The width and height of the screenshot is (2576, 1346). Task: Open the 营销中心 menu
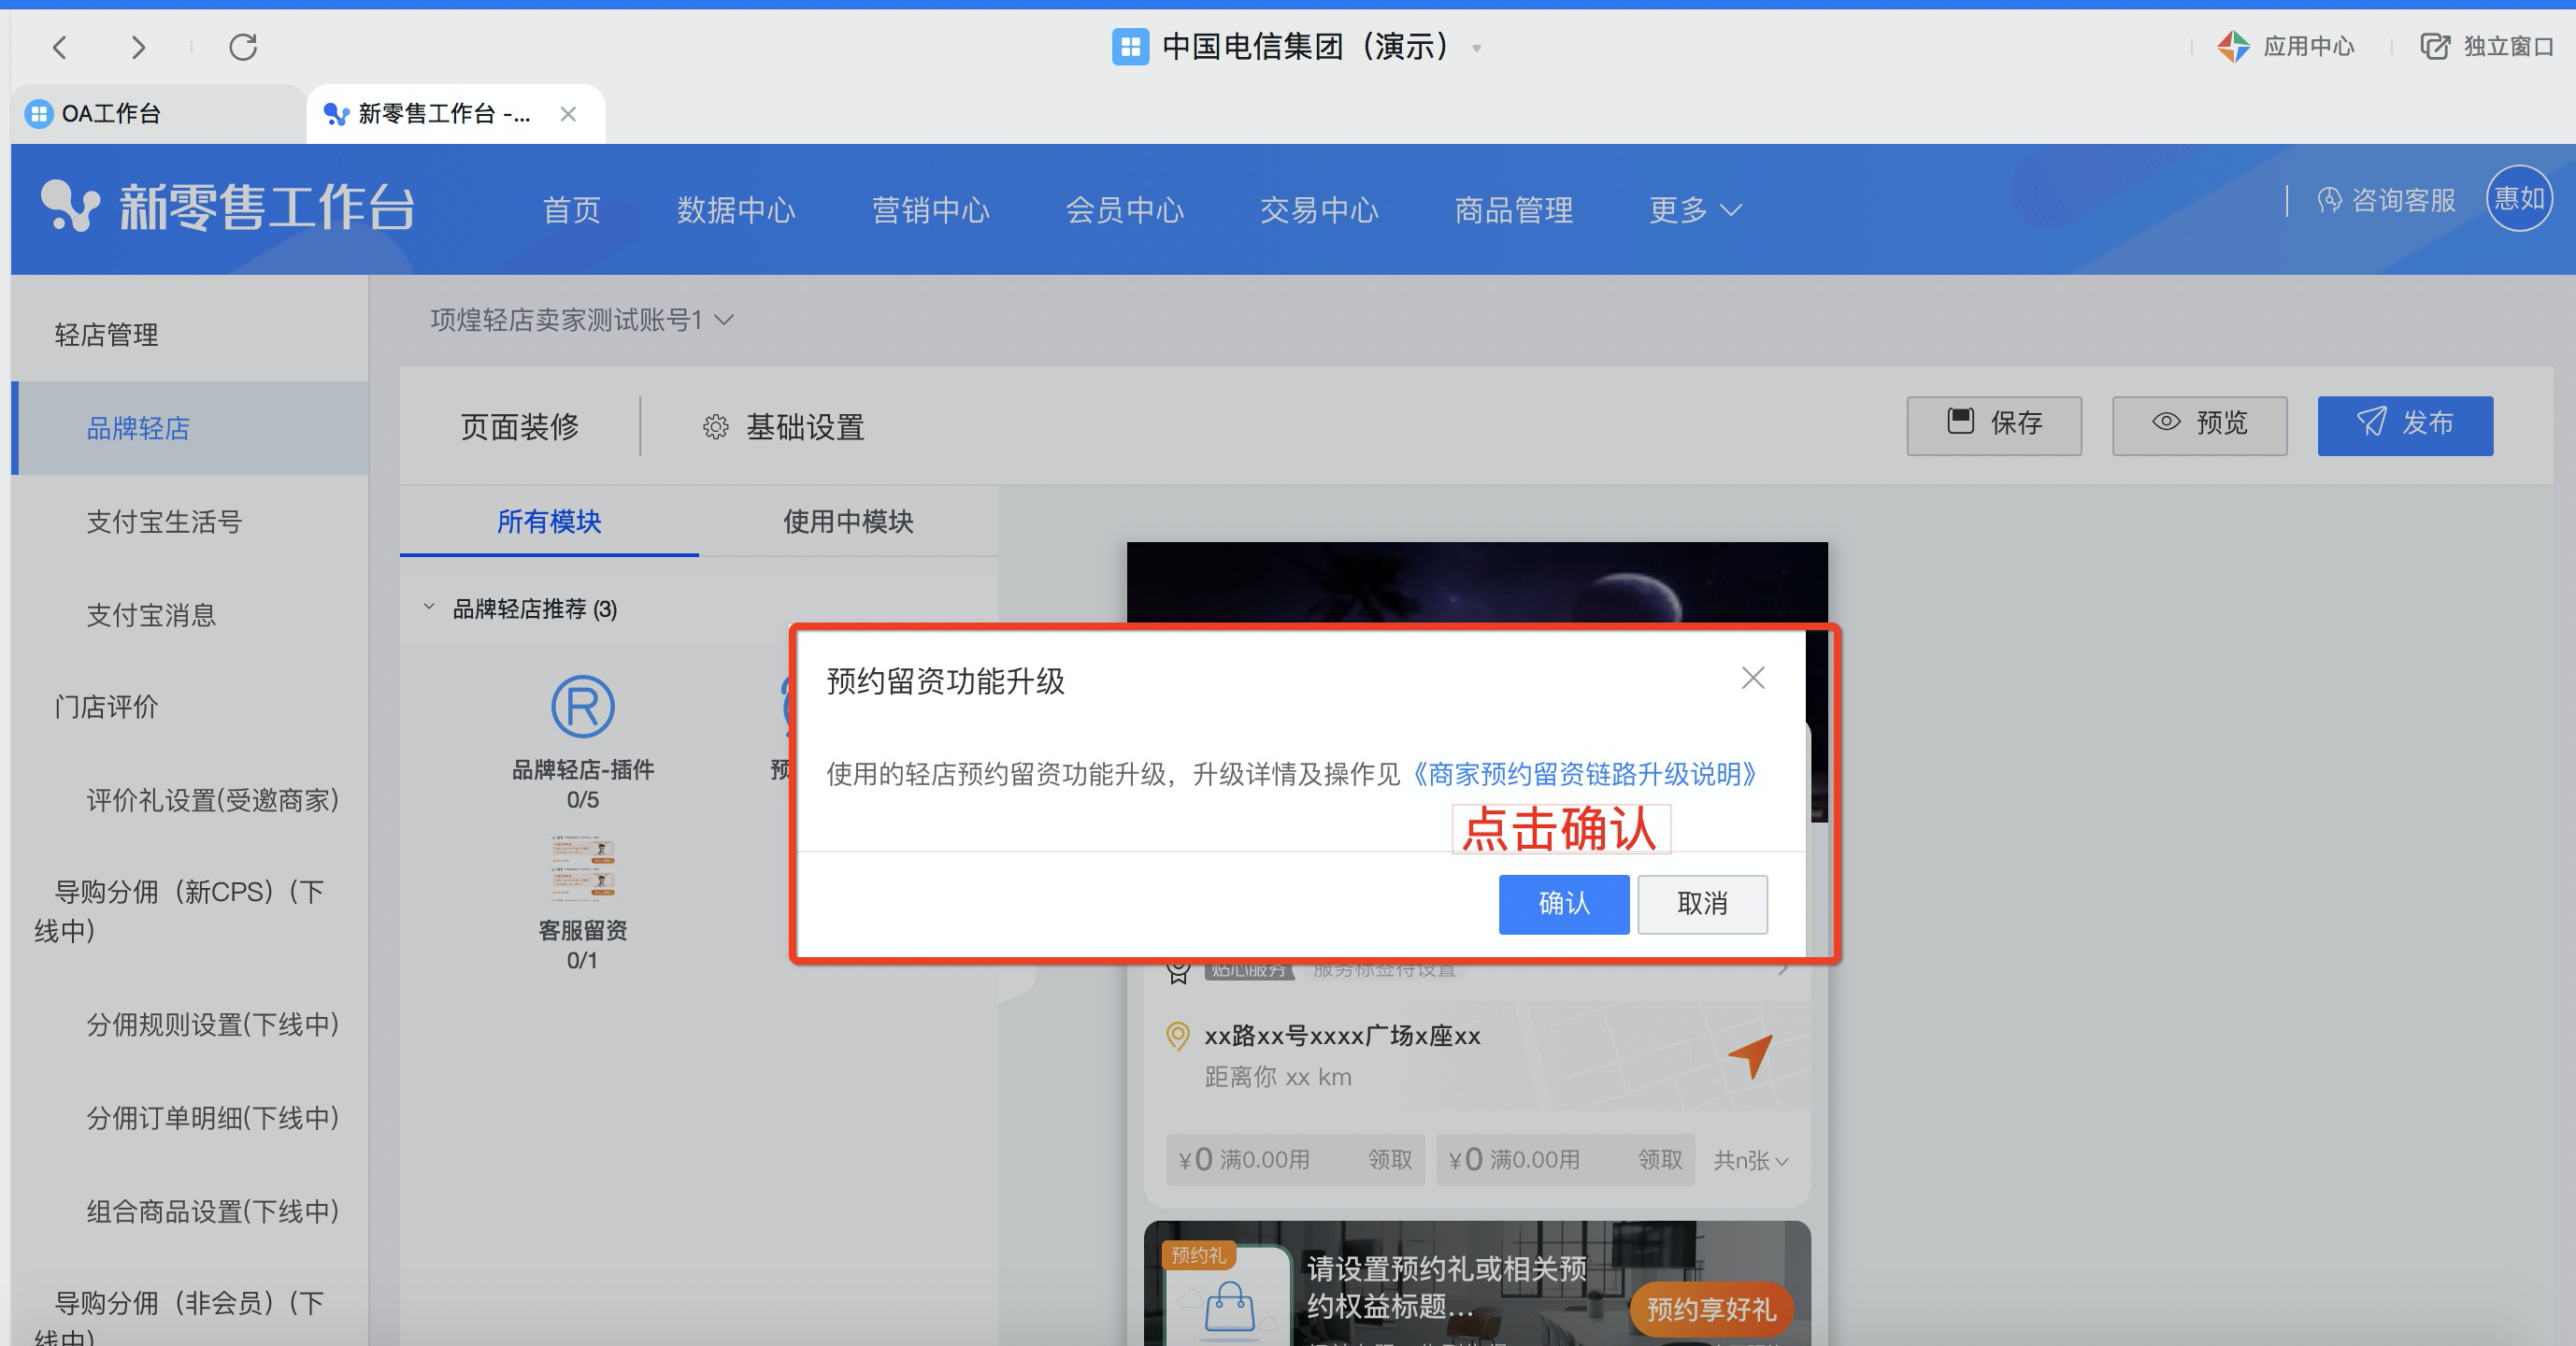click(x=930, y=210)
